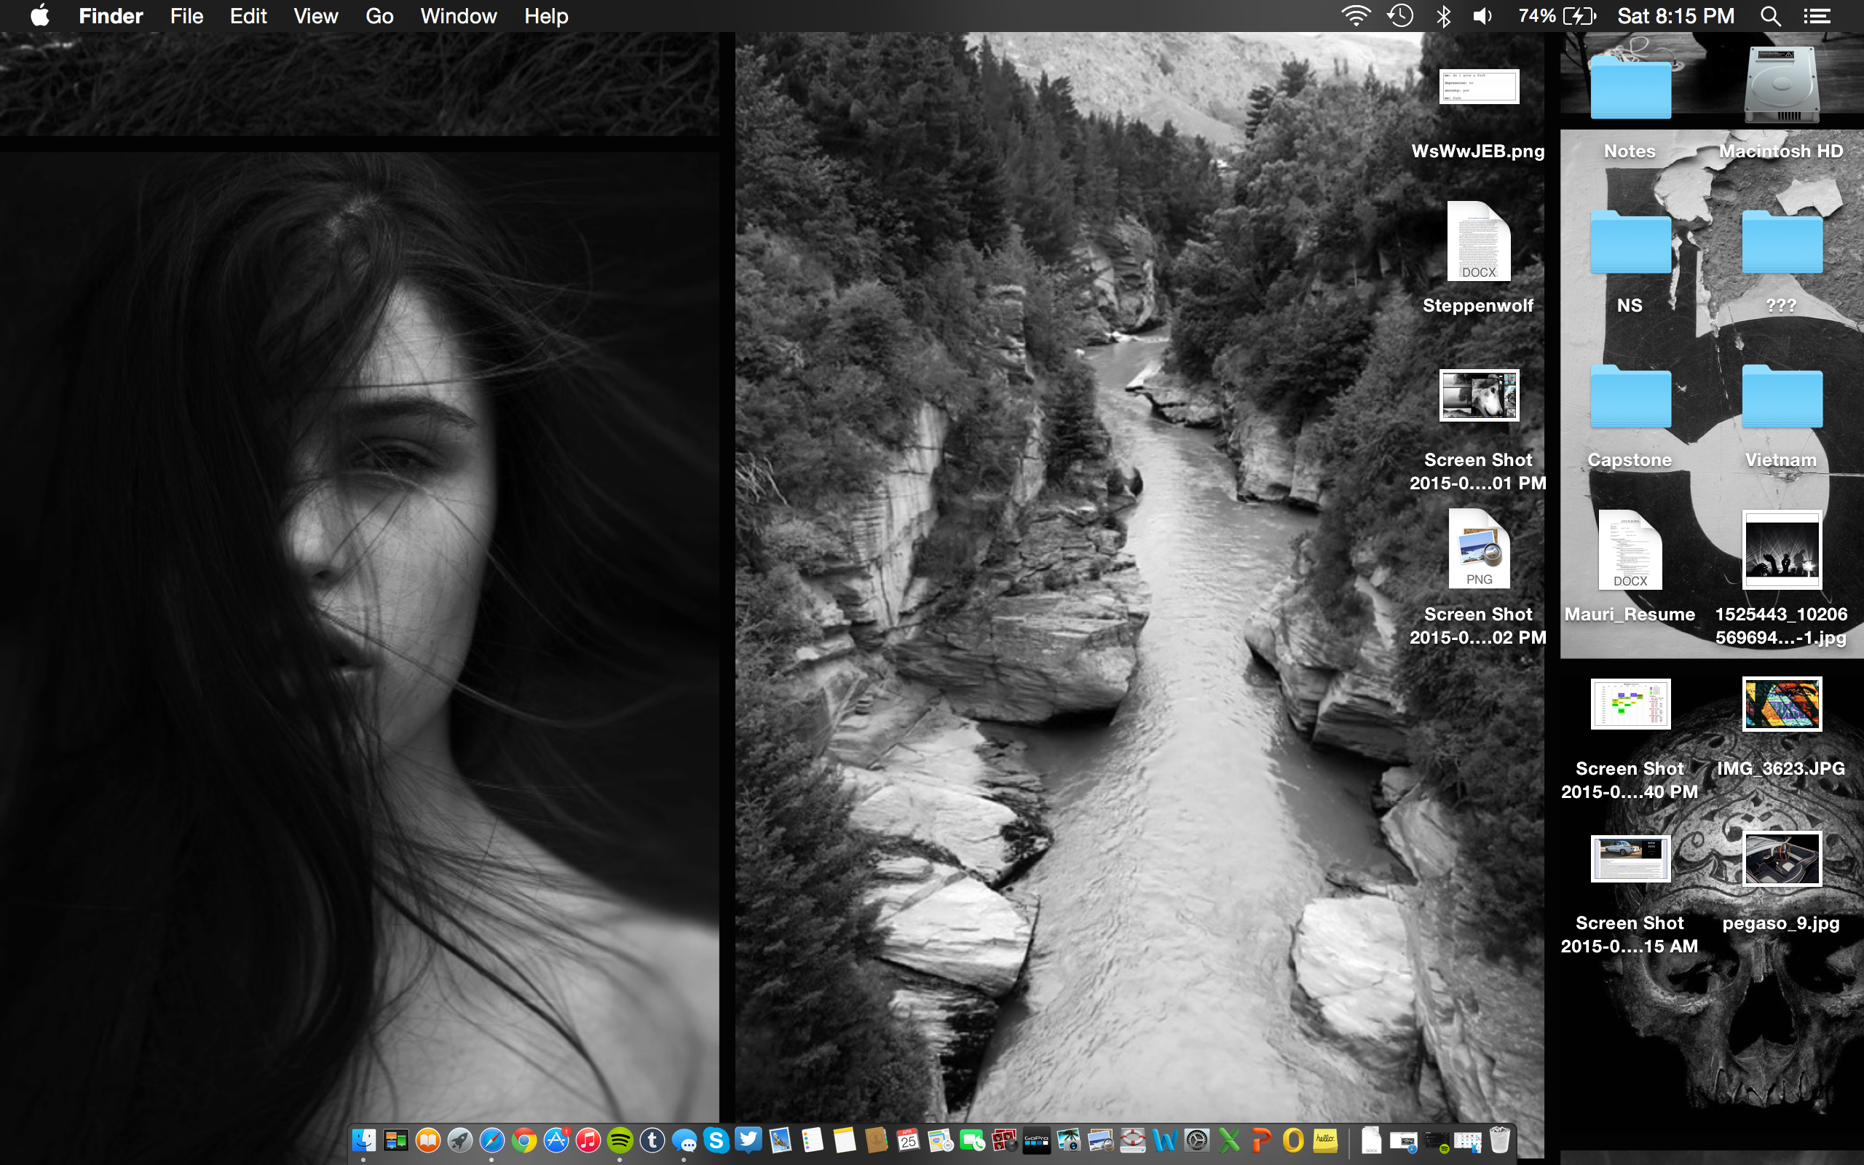Image resolution: width=1864 pixels, height=1165 pixels.
Task: Open the Help menu
Action: pyautogui.click(x=546, y=15)
